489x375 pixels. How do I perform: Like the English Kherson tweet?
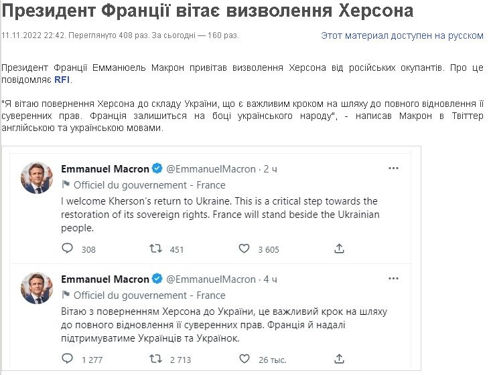point(244,249)
